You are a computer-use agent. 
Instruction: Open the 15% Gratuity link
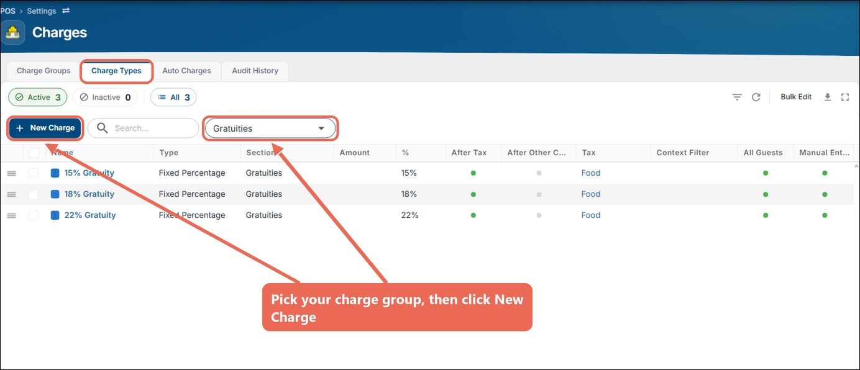pyautogui.click(x=89, y=173)
